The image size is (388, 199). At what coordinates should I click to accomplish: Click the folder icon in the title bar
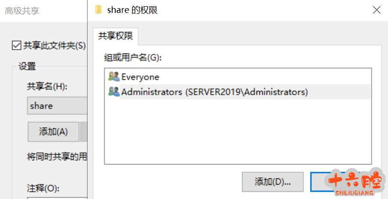99,10
